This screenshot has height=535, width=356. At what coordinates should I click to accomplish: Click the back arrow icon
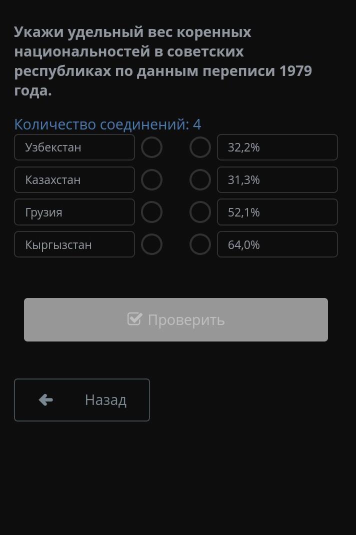(46, 399)
